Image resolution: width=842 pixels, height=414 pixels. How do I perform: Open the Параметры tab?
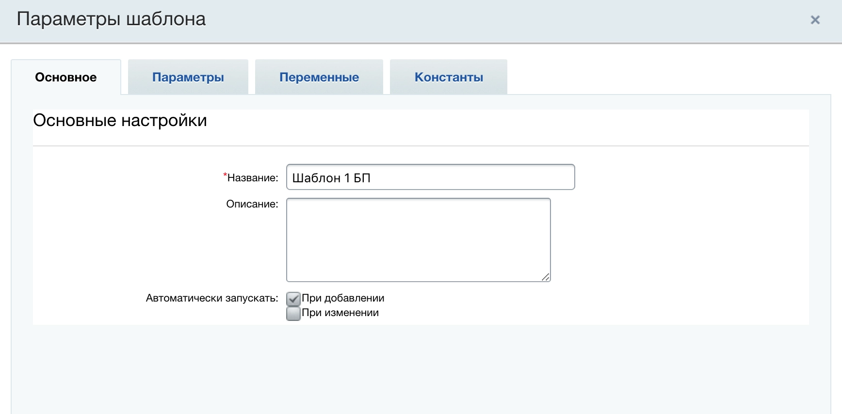pos(188,78)
